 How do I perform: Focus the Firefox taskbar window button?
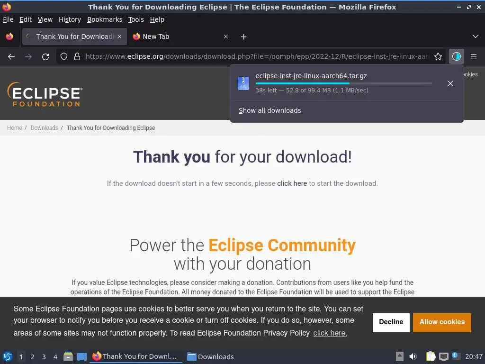(x=136, y=356)
